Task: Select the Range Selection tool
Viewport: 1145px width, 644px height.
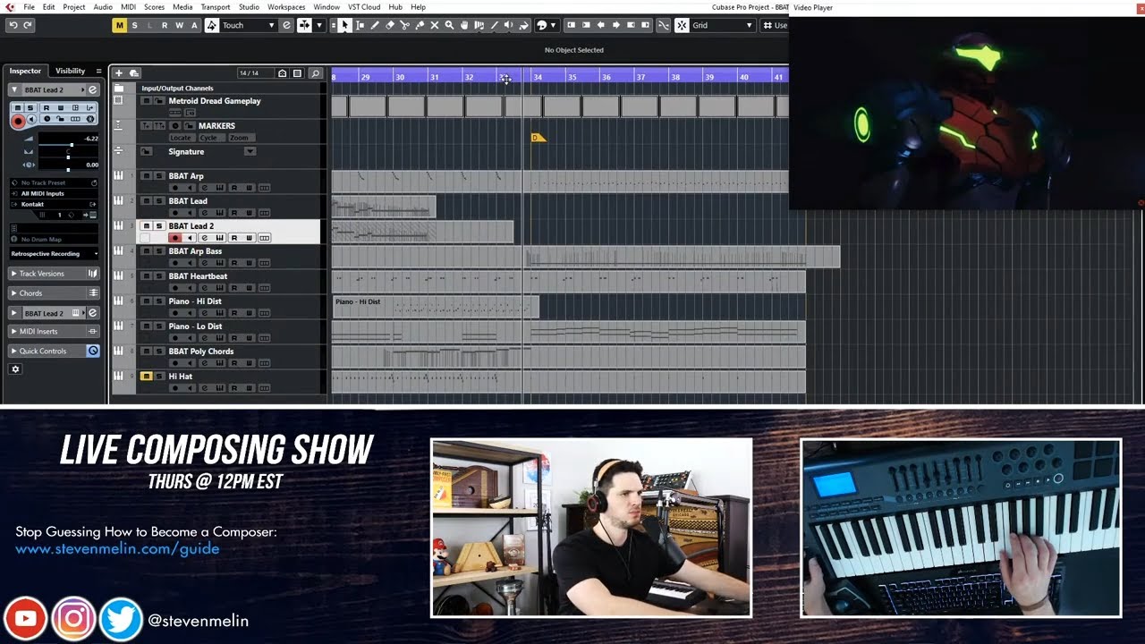Action: pos(360,25)
